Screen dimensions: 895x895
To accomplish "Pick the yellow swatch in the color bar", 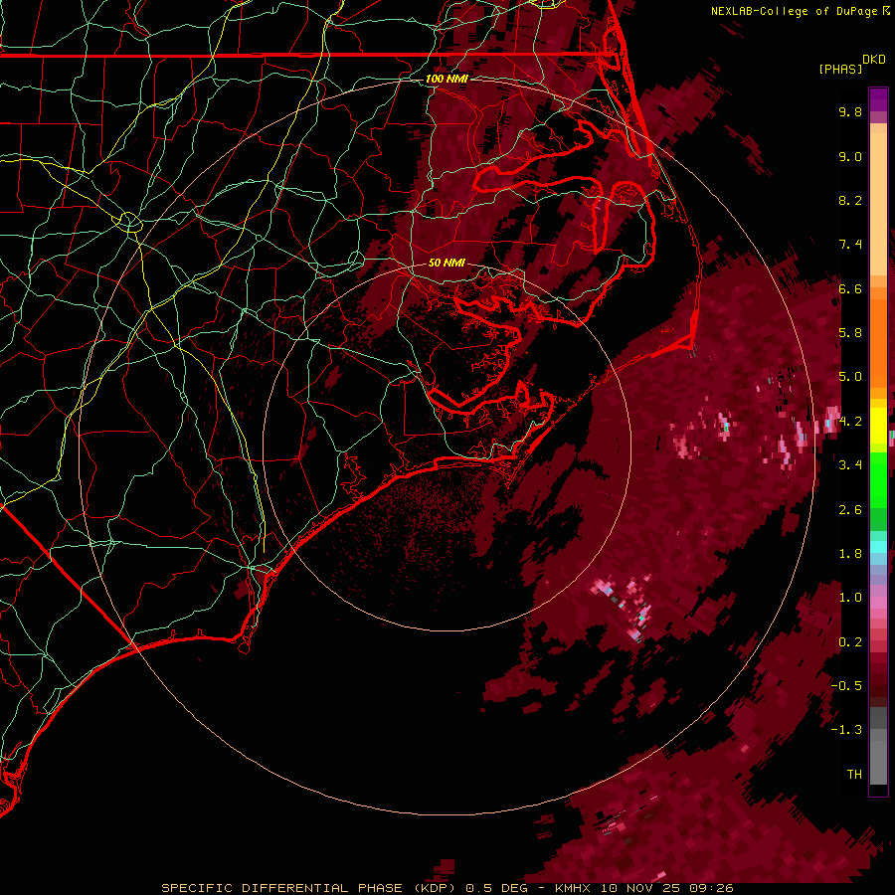I will [878, 426].
